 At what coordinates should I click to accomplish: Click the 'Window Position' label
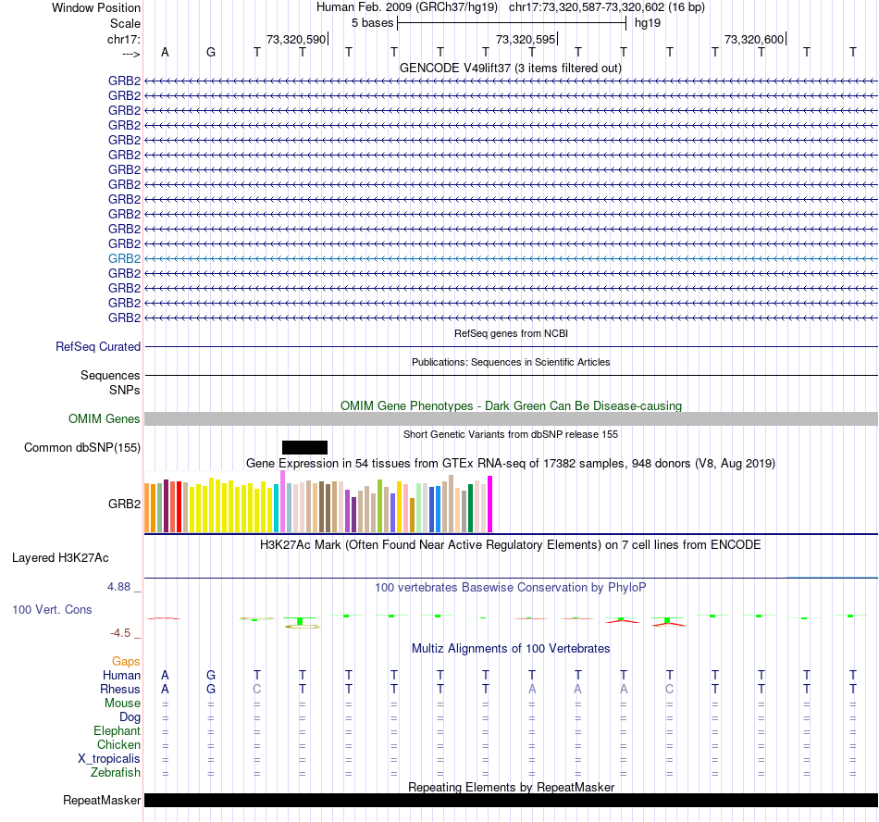coord(96,7)
